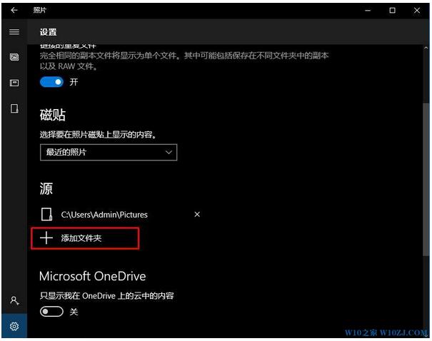Click the account sign-in icon

point(14,300)
